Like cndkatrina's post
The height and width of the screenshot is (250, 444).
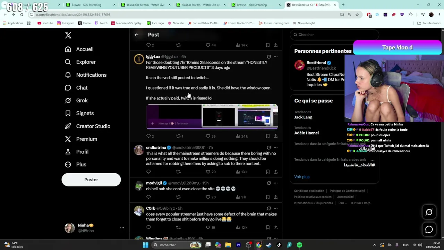coord(211,172)
